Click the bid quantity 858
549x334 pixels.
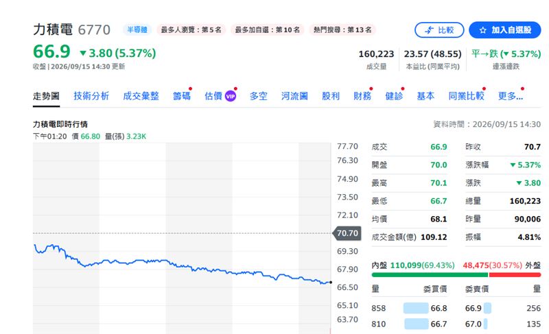tap(379, 308)
